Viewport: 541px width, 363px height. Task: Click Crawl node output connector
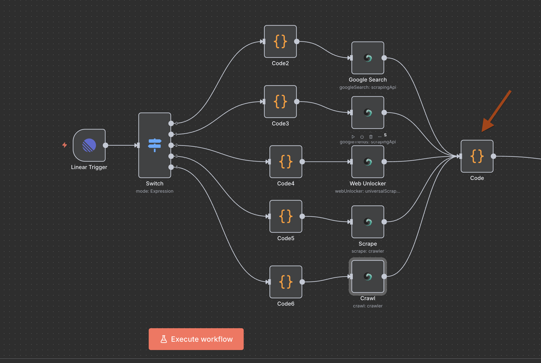[x=384, y=276]
